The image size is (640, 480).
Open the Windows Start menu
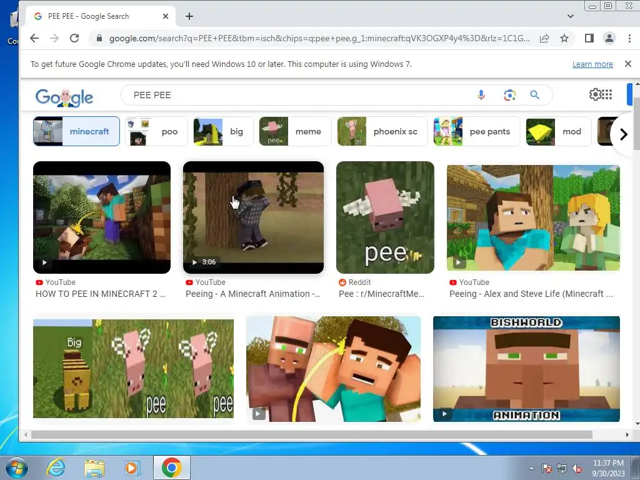[x=16, y=468]
